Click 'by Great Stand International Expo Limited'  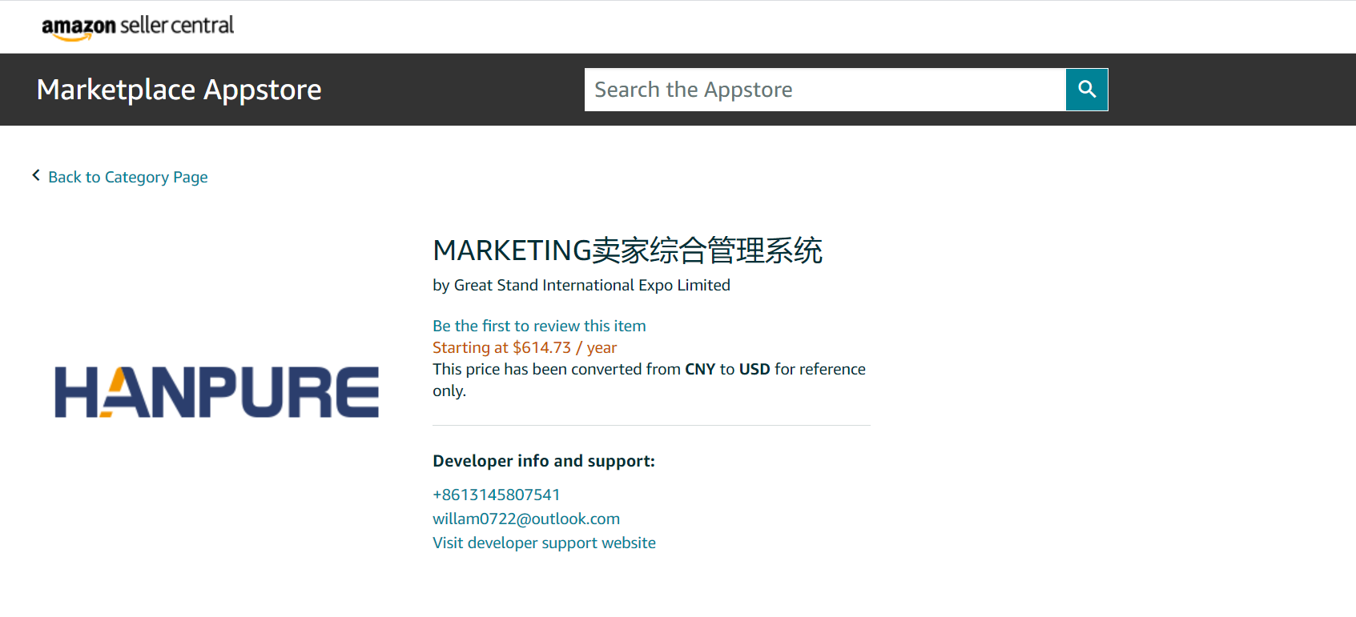click(x=581, y=285)
